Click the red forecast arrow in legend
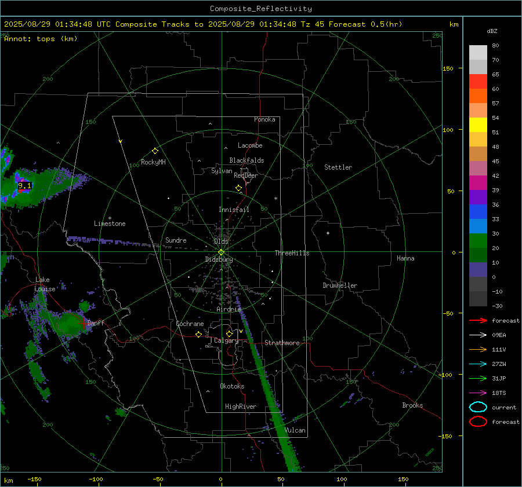522x487 pixels. pos(478,320)
